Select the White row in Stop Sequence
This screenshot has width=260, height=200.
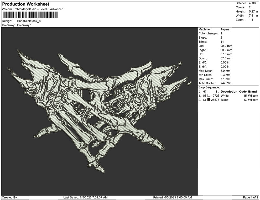pos(225,96)
